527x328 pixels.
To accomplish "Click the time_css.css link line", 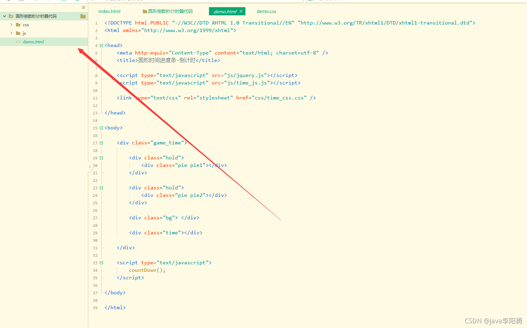I will click(216, 98).
